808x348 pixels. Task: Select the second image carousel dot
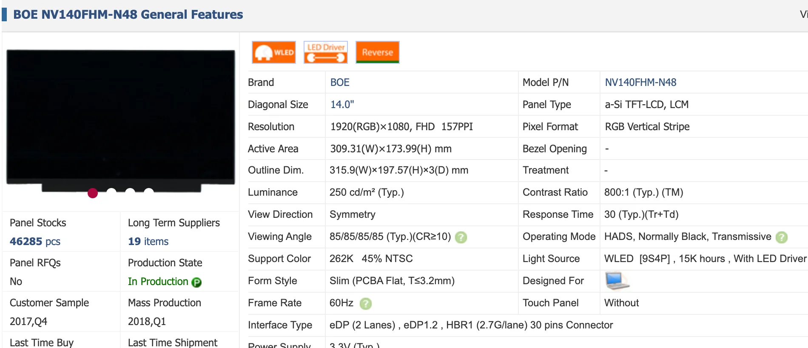111,192
